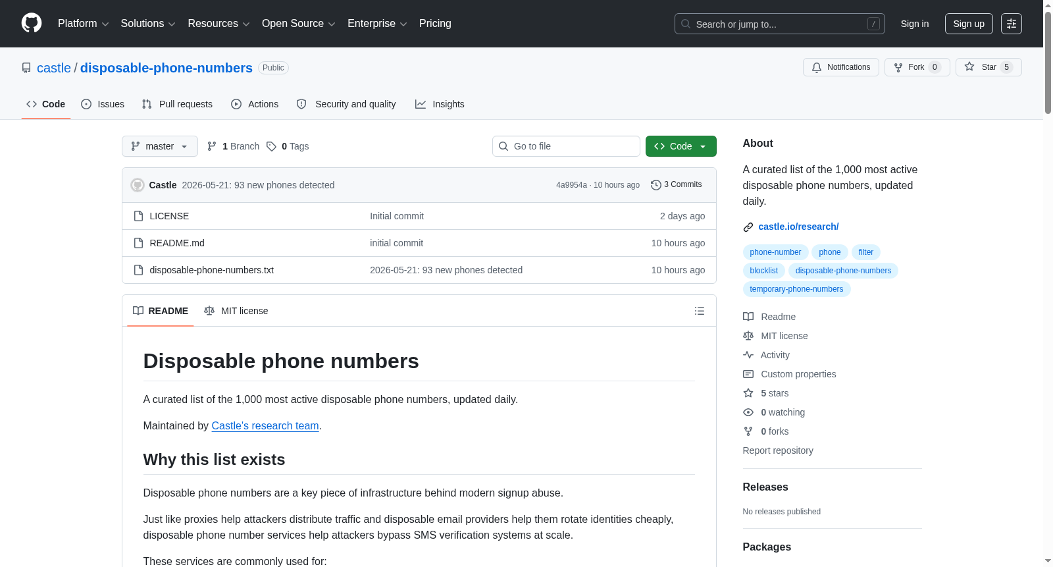Click the link icon beside castle.io/research
Screen dimensions: 1053x567
pos(748,227)
